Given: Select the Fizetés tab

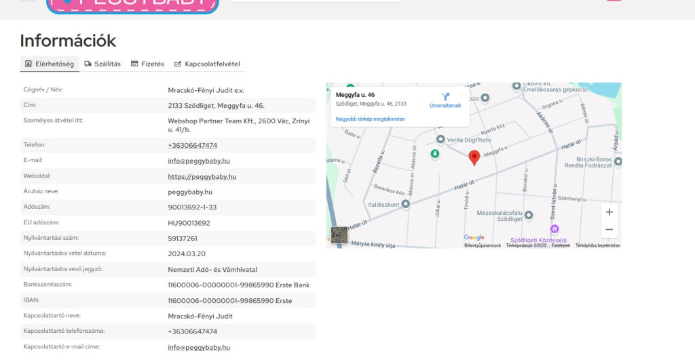Looking at the screenshot, I should coord(147,64).
